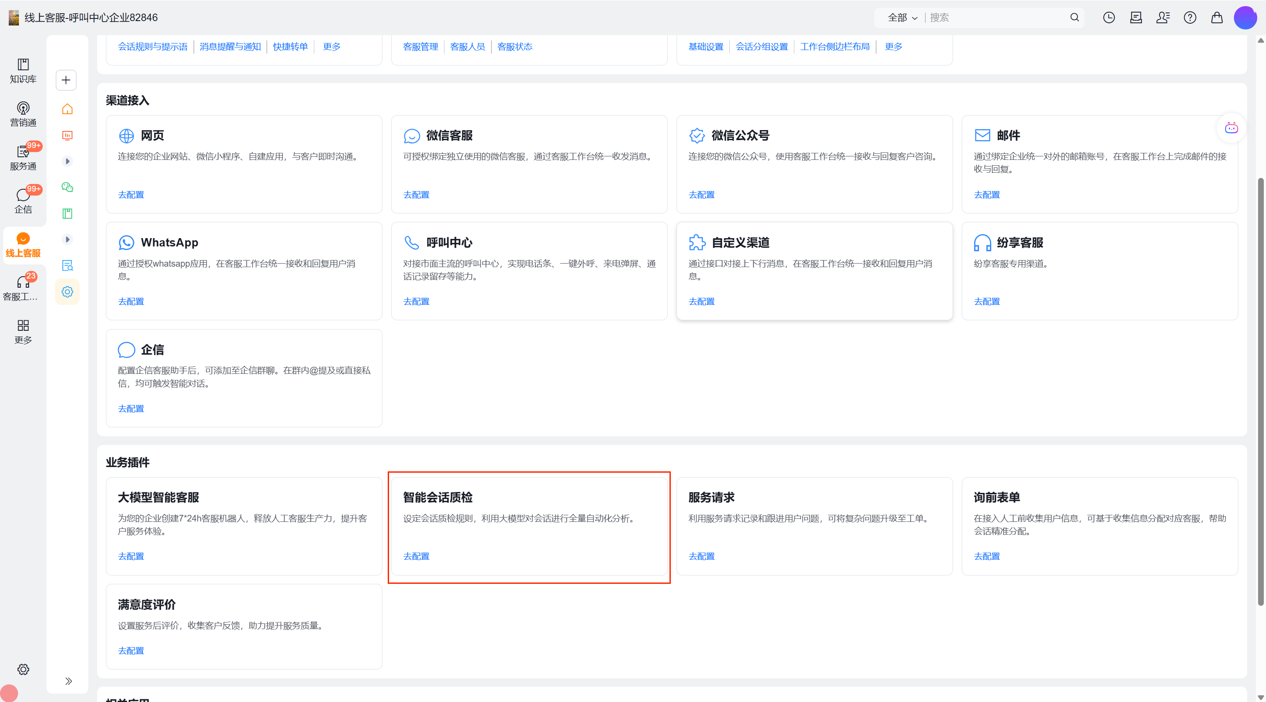Open the floating AI robot assistant icon
Screen dimensions: 1266x702
pos(1231,128)
